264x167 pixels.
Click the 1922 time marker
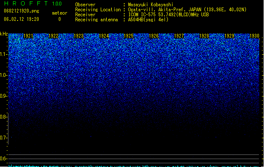point(53,36)
